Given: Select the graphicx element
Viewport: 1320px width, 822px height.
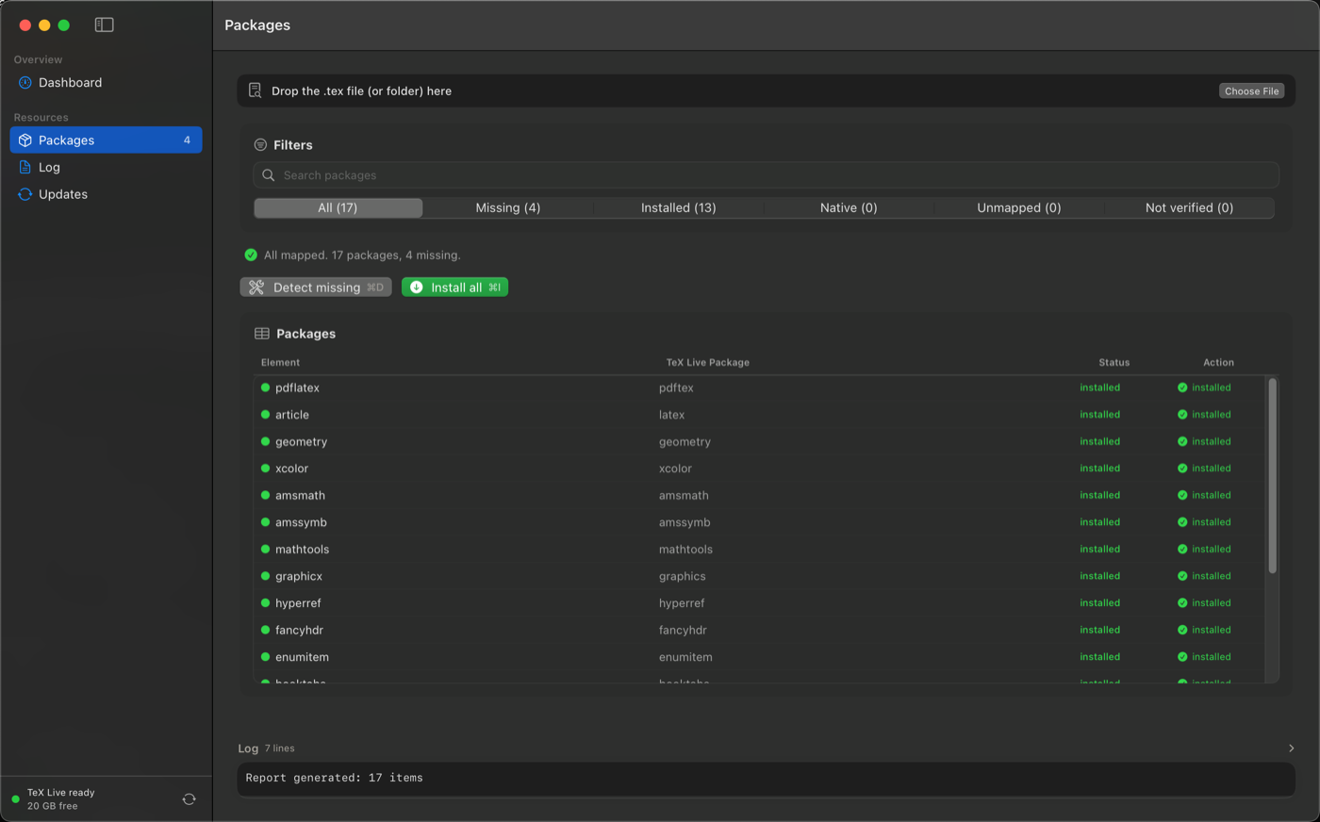Looking at the screenshot, I should point(299,577).
